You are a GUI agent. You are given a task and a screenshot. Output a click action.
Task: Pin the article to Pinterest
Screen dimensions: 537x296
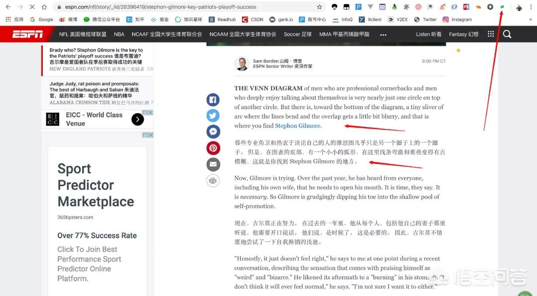click(x=213, y=148)
